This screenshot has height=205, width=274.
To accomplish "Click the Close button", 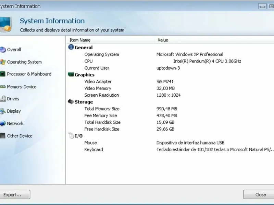I will pos(259,194).
